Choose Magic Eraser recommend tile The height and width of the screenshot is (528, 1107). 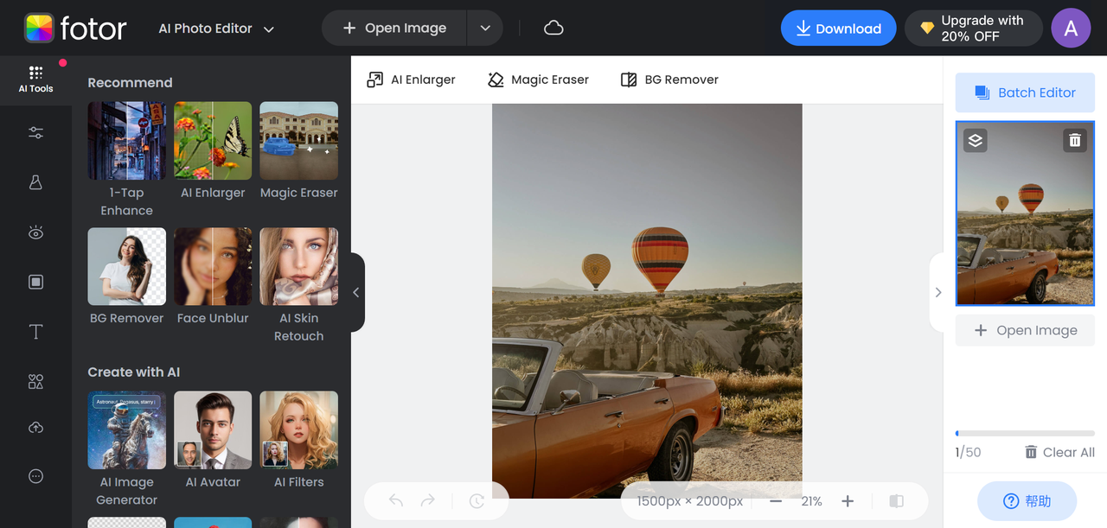[x=299, y=151]
